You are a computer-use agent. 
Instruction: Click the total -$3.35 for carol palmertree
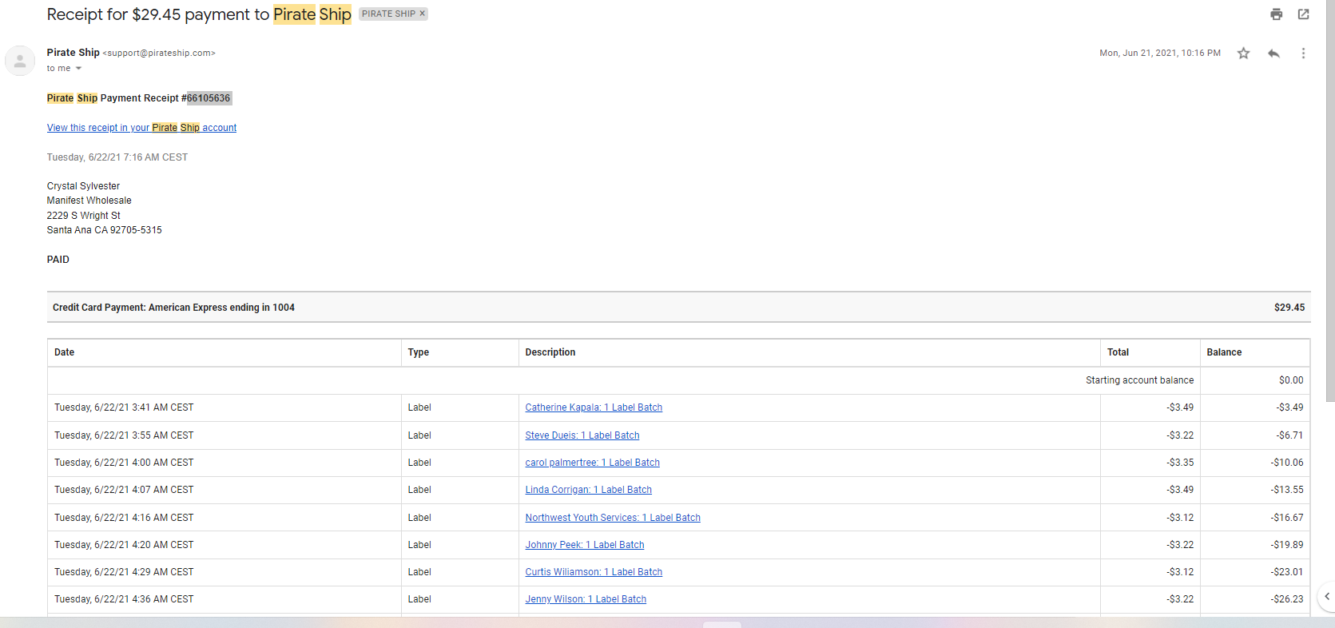coord(1180,463)
